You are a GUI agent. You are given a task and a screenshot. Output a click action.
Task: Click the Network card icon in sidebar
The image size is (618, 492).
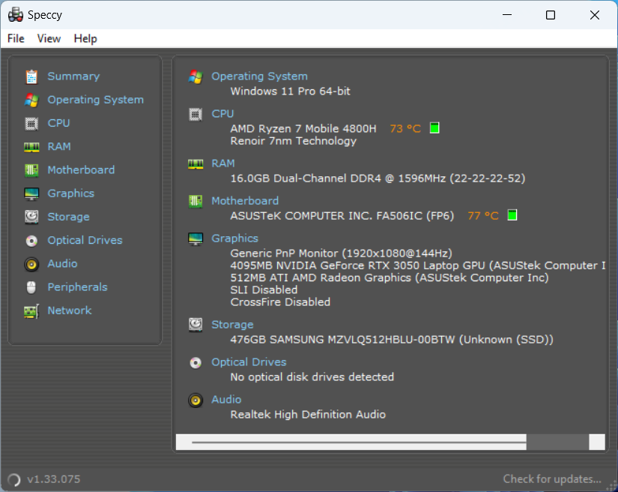[31, 311]
